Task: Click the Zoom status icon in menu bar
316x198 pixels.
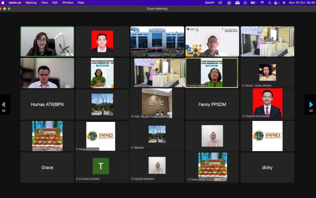Action: click(x=209, y=2)
